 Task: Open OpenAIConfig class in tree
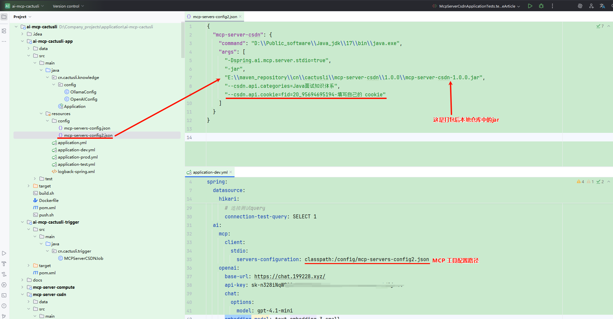click(84, 99)
